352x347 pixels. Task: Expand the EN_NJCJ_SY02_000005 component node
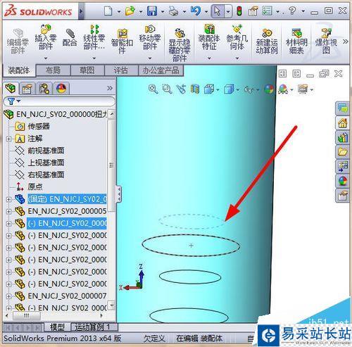[x=8, y=211]
